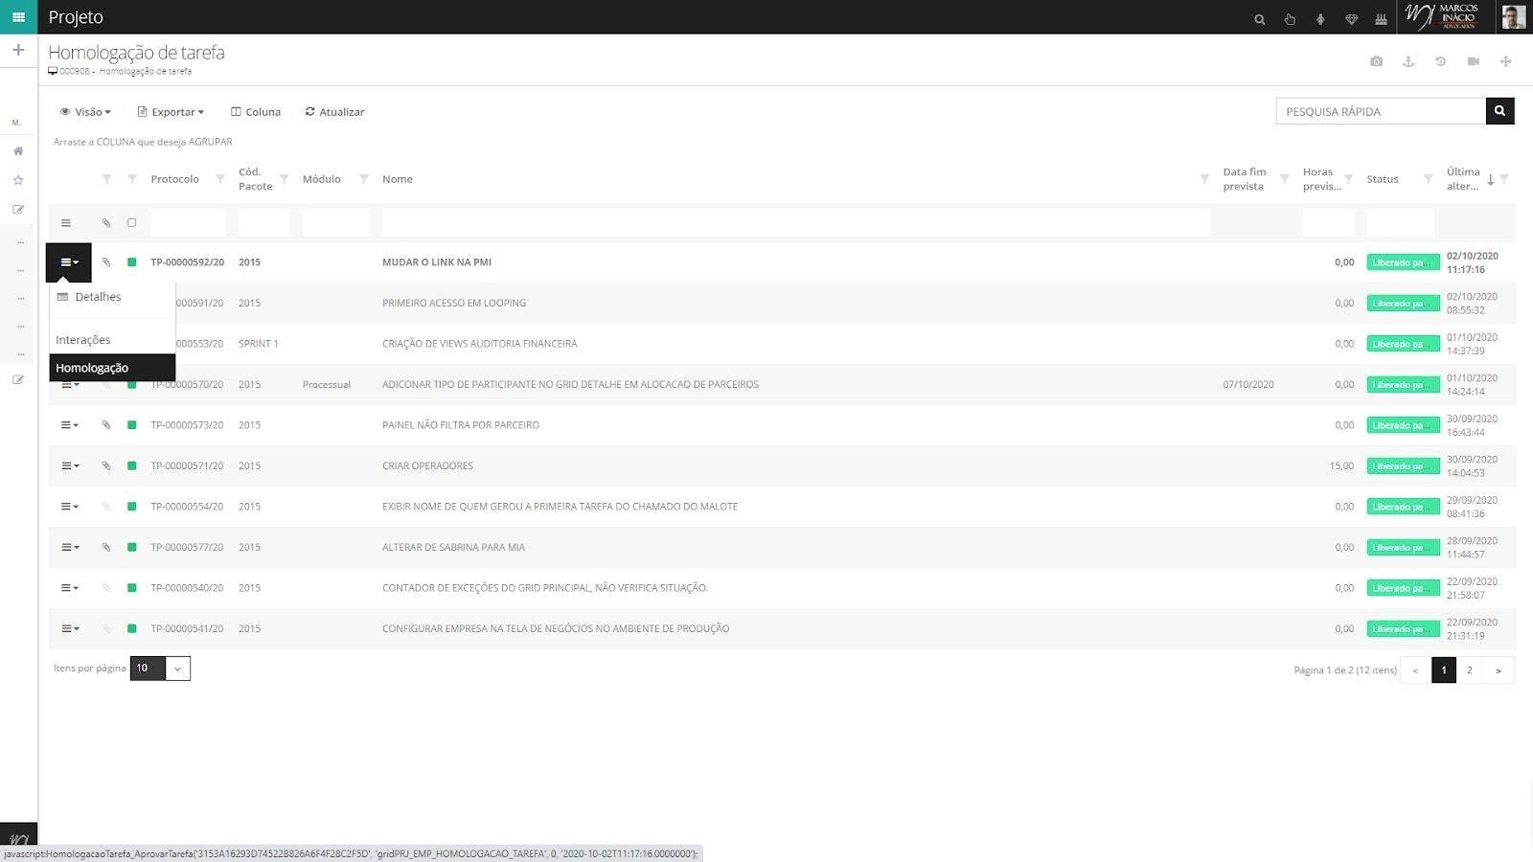
Task: Change the items per page dropdown
Action: click(160, 669)
